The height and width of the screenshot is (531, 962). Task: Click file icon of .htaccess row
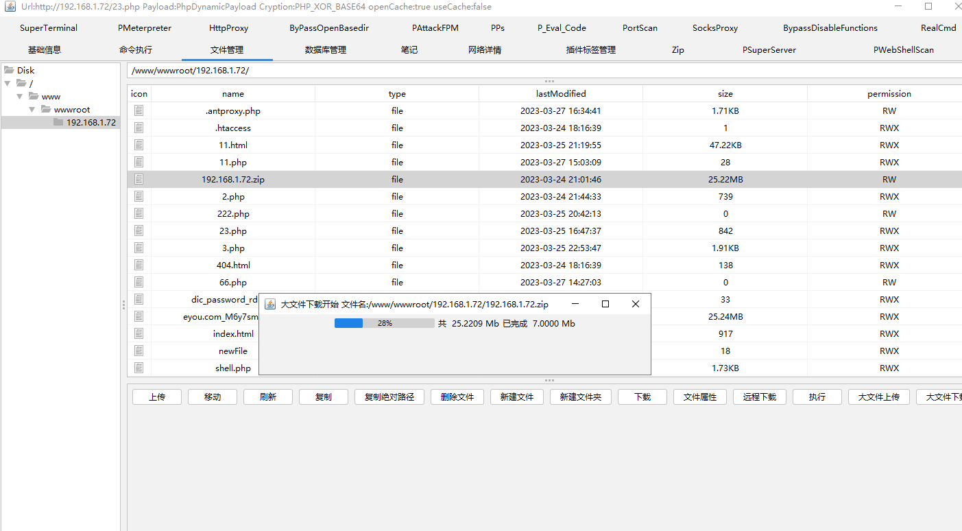tap(139, 128)
